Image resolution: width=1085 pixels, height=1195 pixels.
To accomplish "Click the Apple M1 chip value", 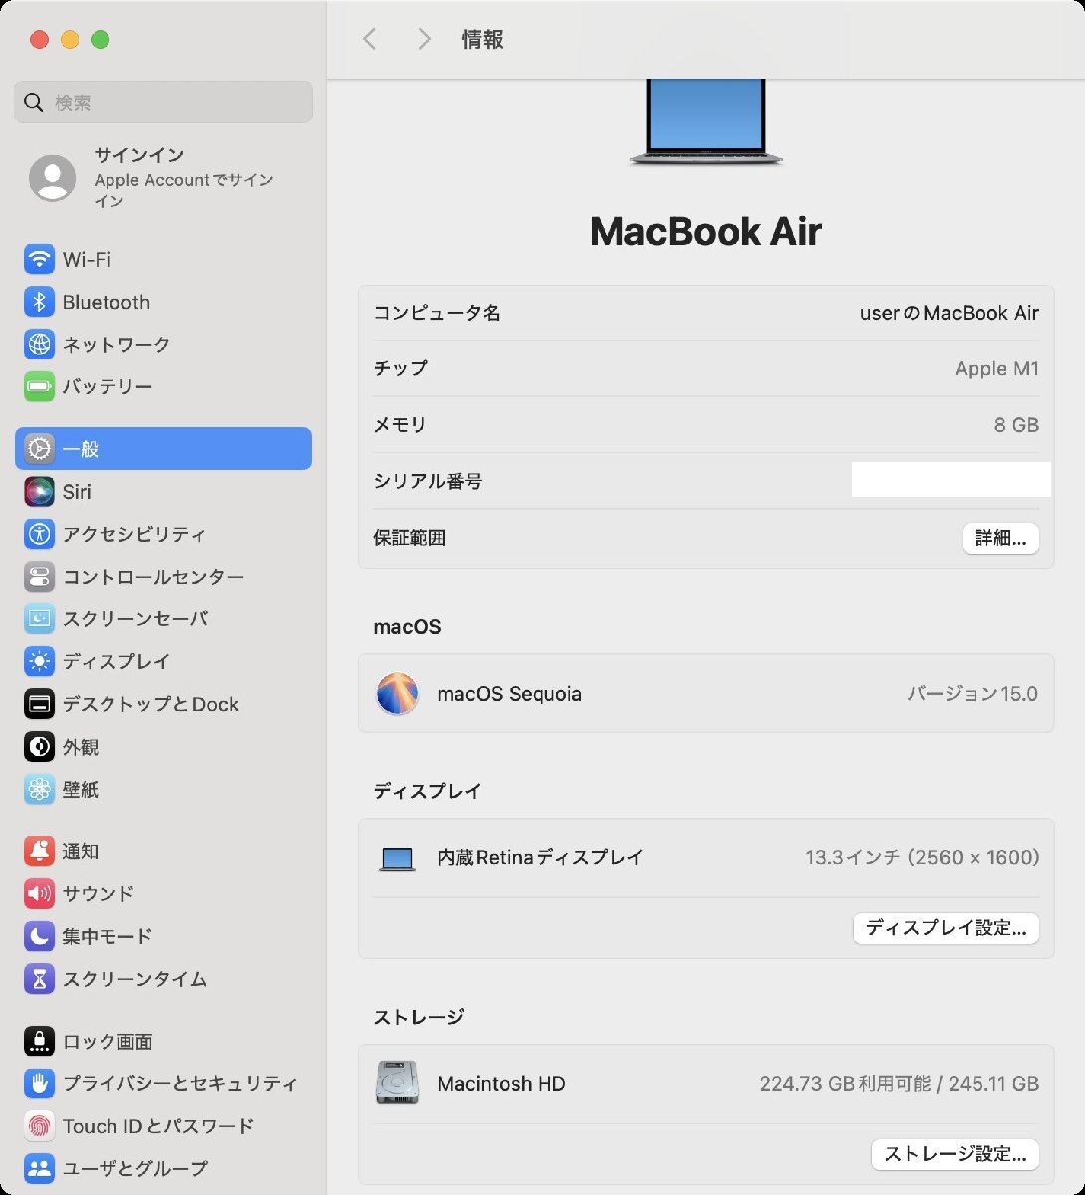I will (x=996, y=368).
